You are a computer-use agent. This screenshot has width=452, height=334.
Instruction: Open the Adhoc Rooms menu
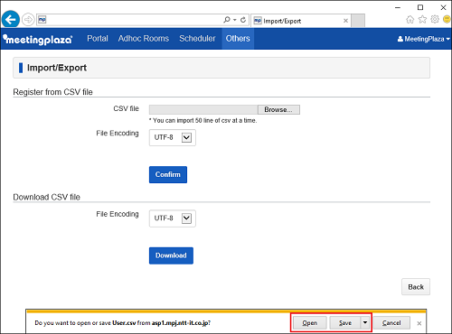tap(144, 39)
